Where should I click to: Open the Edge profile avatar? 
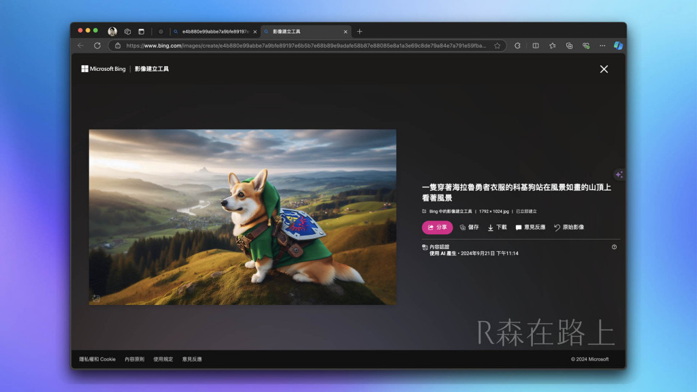112,31
